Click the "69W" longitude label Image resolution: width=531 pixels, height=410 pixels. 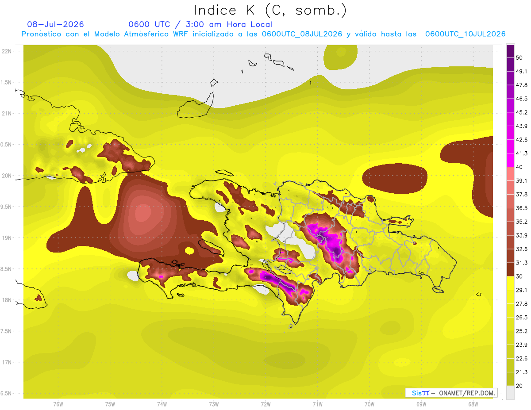[421, 404]
